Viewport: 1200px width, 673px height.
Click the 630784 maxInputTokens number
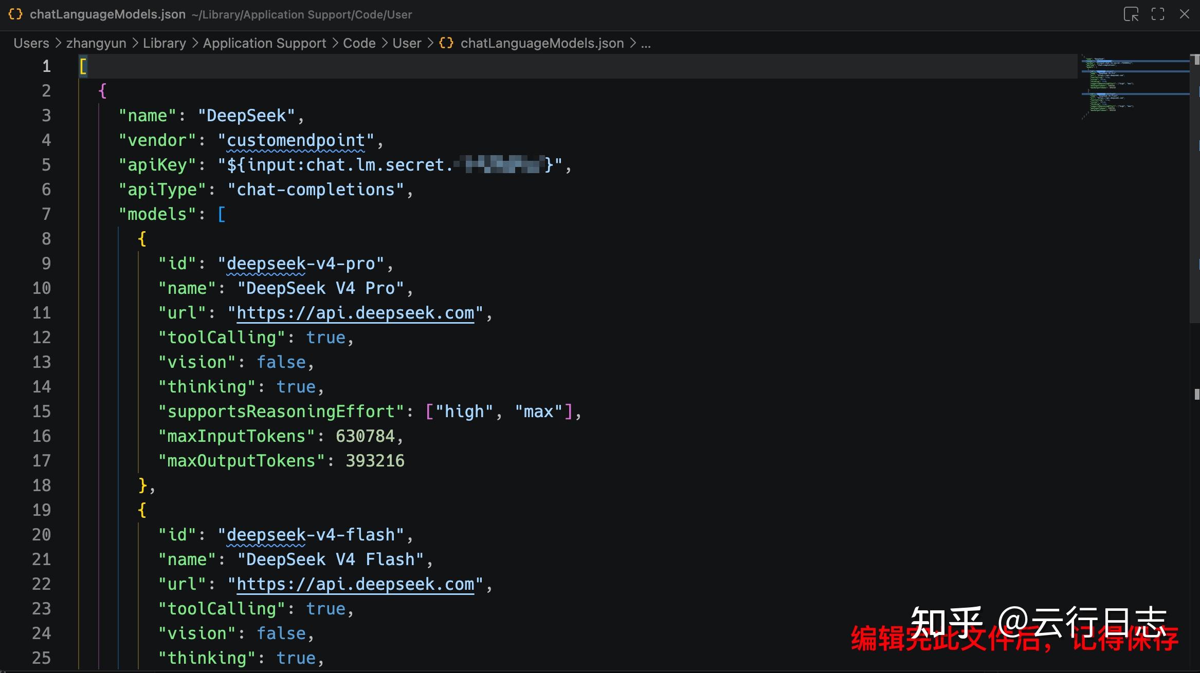coord(365,436)
